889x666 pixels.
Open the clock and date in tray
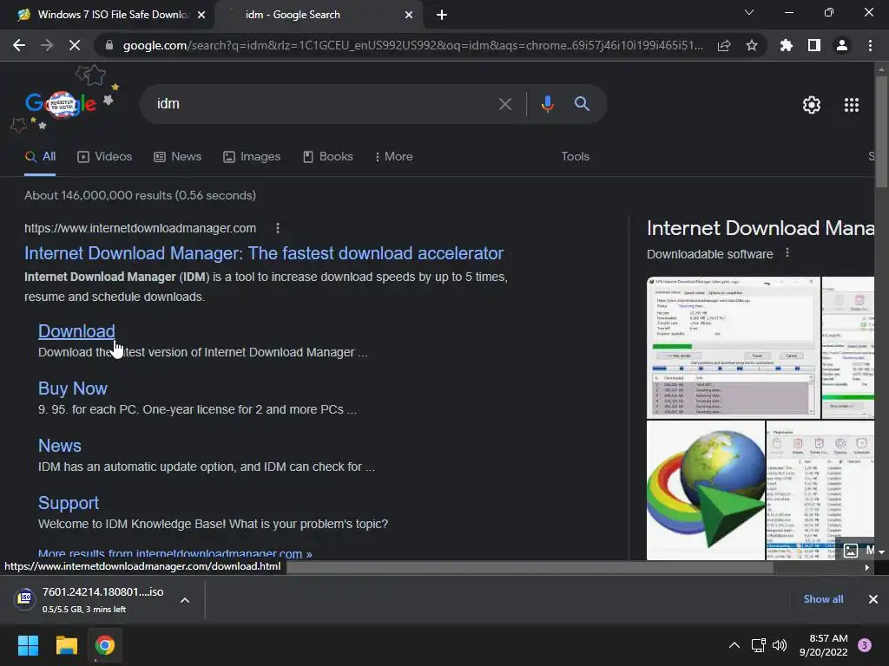[x=823, y=645]
